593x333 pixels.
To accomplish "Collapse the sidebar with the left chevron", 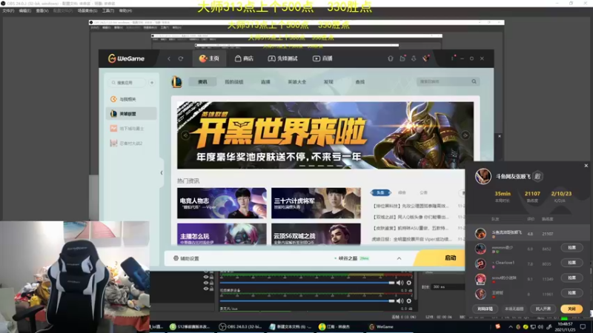I will (162, 173).
